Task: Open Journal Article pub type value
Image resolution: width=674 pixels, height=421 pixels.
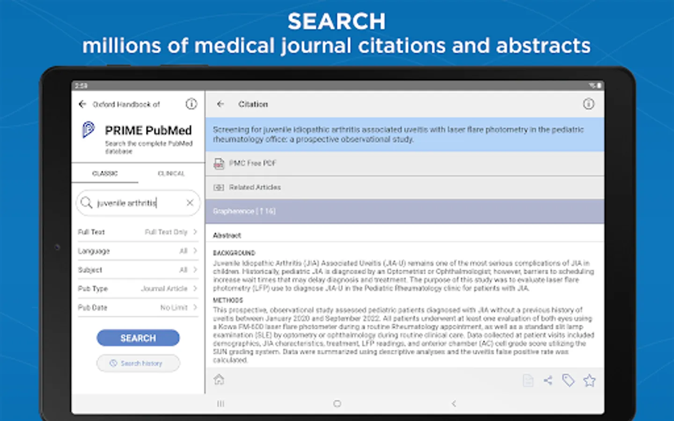Action: pos(164,289)
